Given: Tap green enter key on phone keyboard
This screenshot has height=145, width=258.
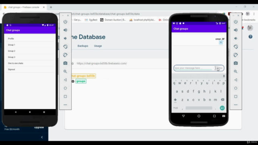Looking at the screenshot, I should pyautogui.click(x=222, y=108).
